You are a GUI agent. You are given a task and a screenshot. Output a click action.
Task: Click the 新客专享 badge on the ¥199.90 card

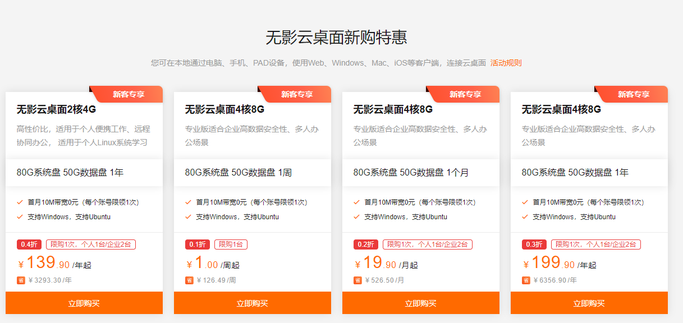(x=631, y=94)
